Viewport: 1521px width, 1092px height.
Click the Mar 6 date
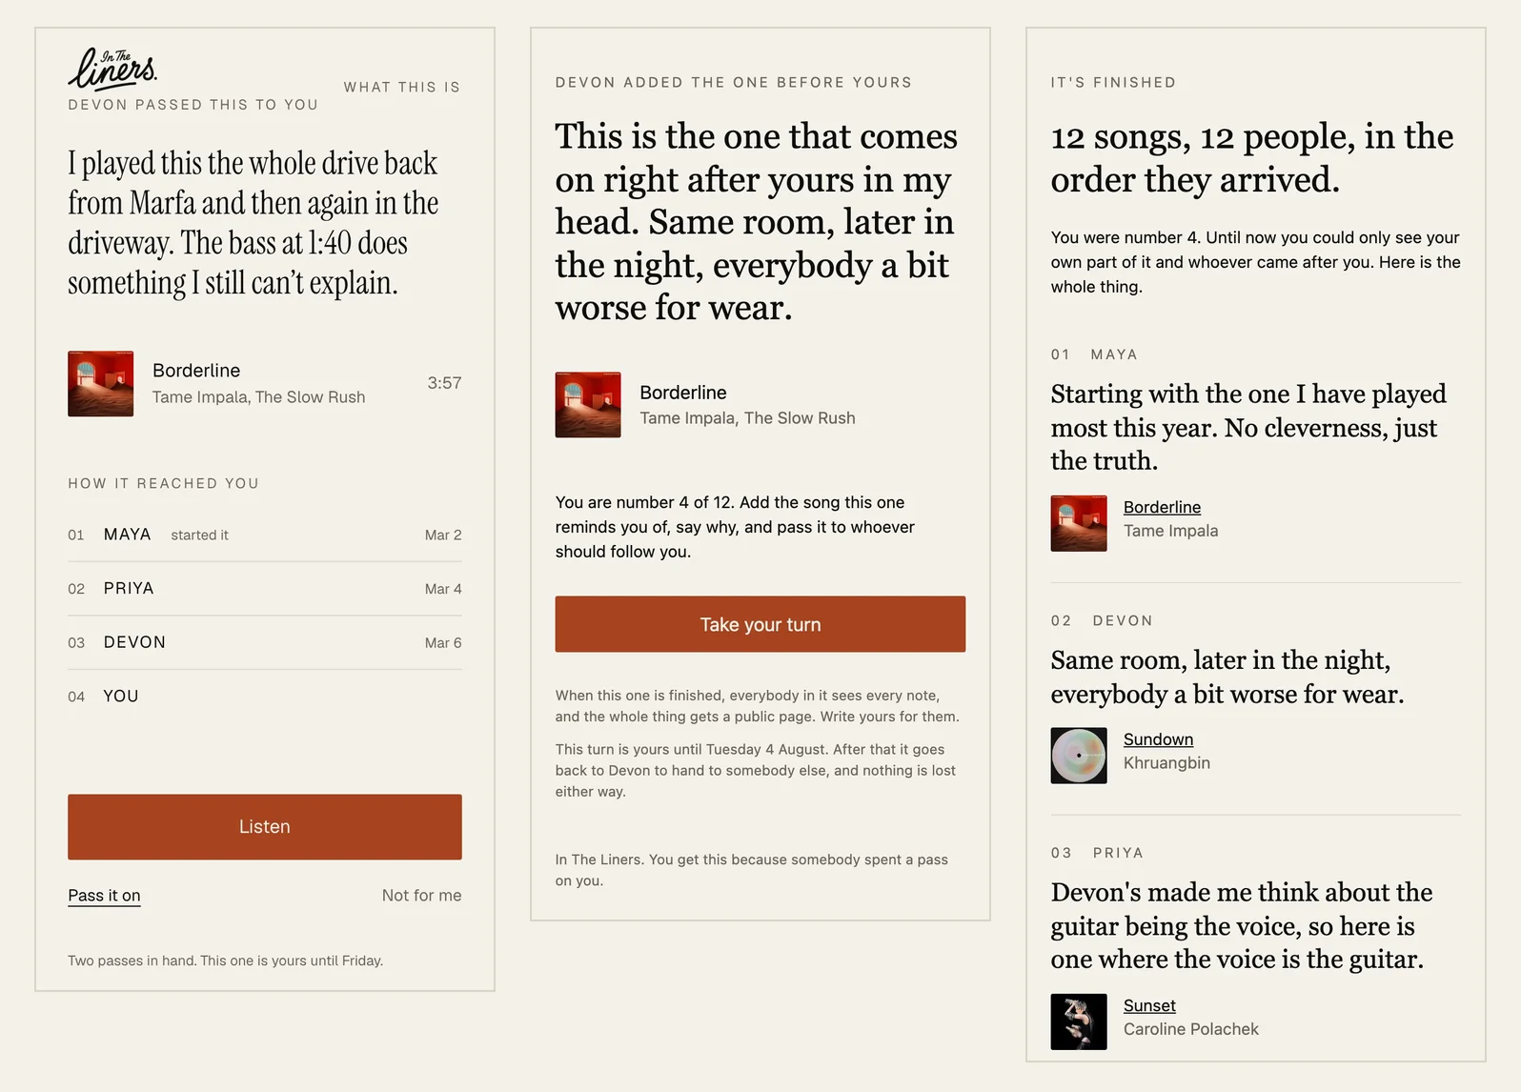click(443, 643)
